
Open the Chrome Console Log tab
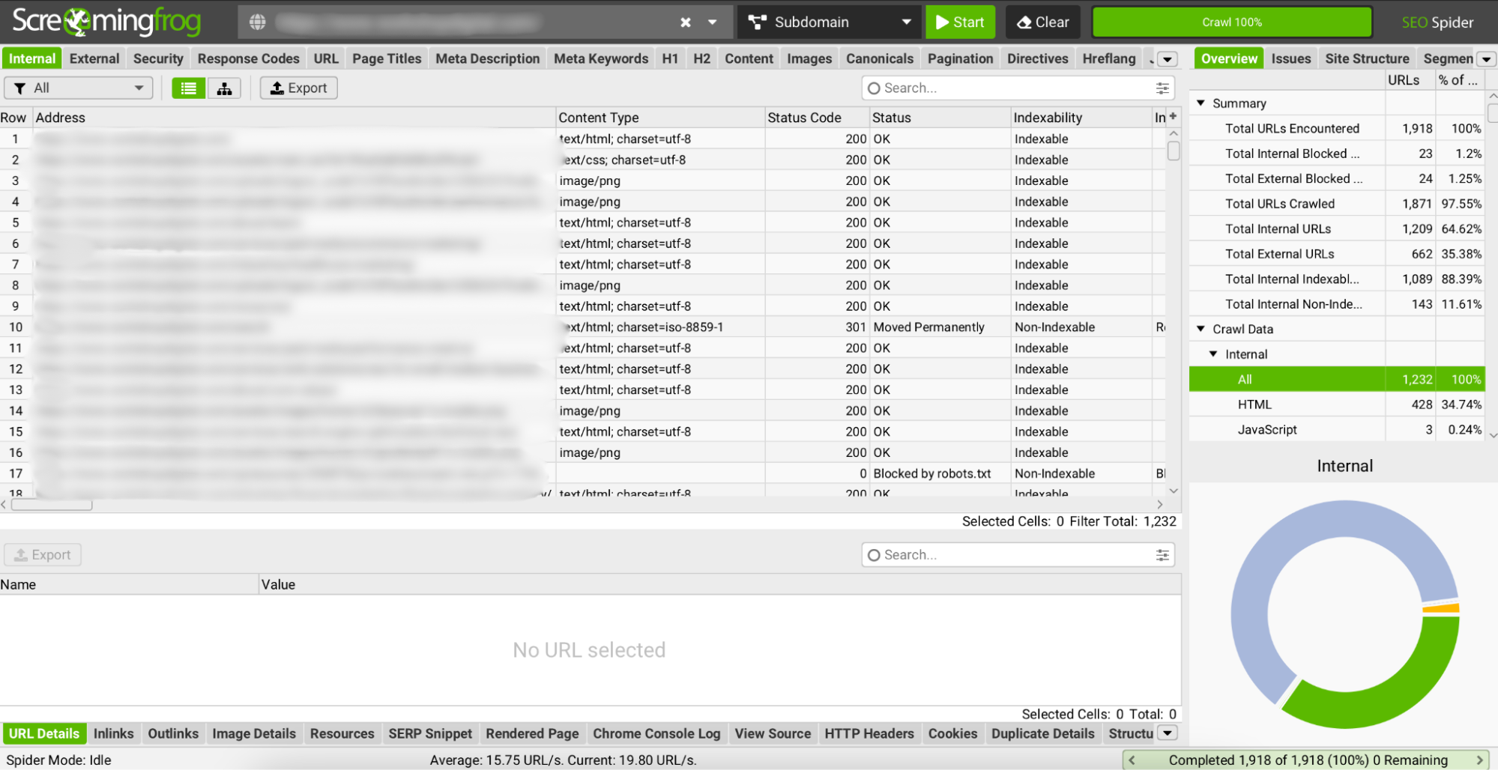click(x=656, y=734)
